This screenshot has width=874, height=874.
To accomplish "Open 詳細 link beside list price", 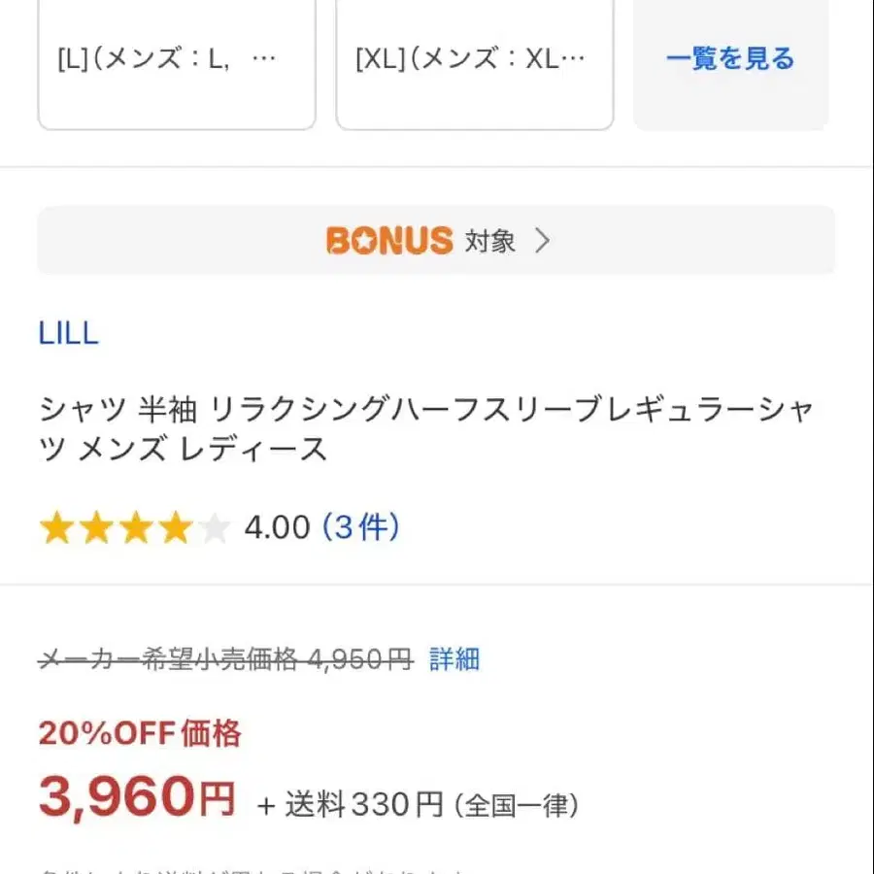I will point(454,658).
